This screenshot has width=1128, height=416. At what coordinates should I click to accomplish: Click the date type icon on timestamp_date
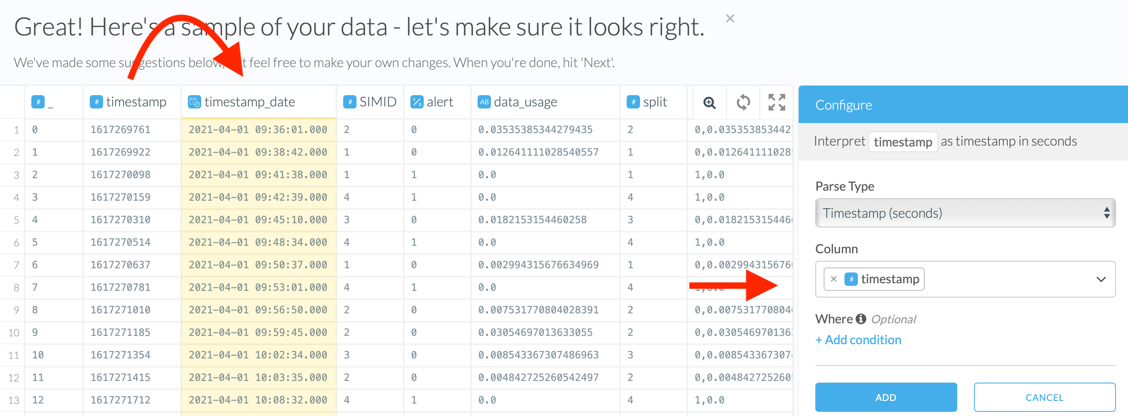pos(194,102)
